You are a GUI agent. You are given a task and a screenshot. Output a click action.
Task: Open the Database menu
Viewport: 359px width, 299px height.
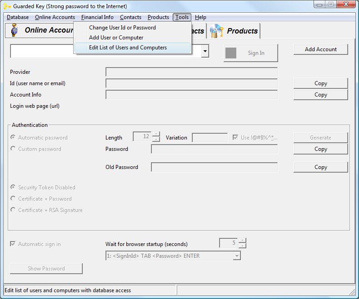point(18,17)
